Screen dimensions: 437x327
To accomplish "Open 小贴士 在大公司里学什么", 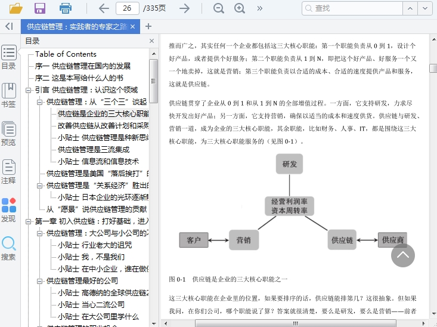I will (x=98, y=317).
